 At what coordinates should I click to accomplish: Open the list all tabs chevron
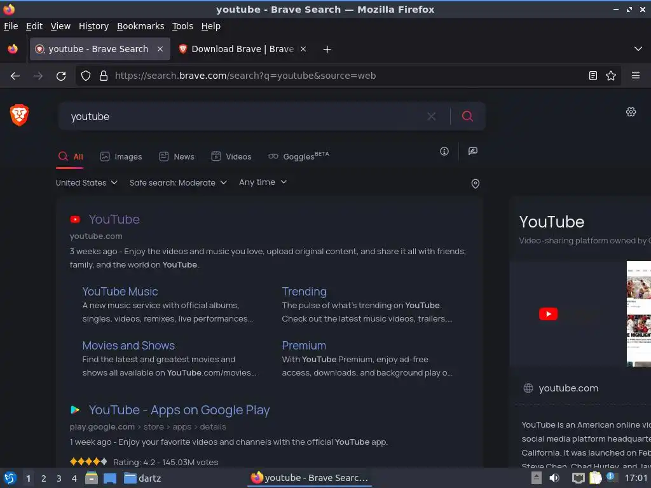point(638,49)
